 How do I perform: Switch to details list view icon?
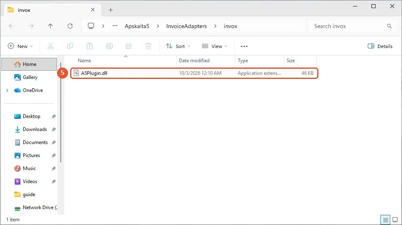point(385,220)
